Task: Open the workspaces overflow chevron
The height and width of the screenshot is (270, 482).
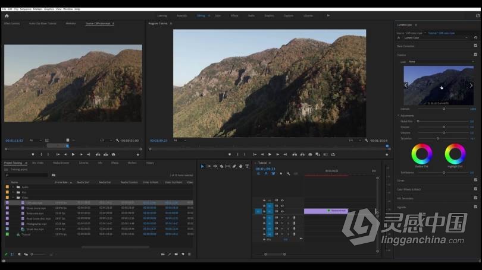Action: pos(328,15)
